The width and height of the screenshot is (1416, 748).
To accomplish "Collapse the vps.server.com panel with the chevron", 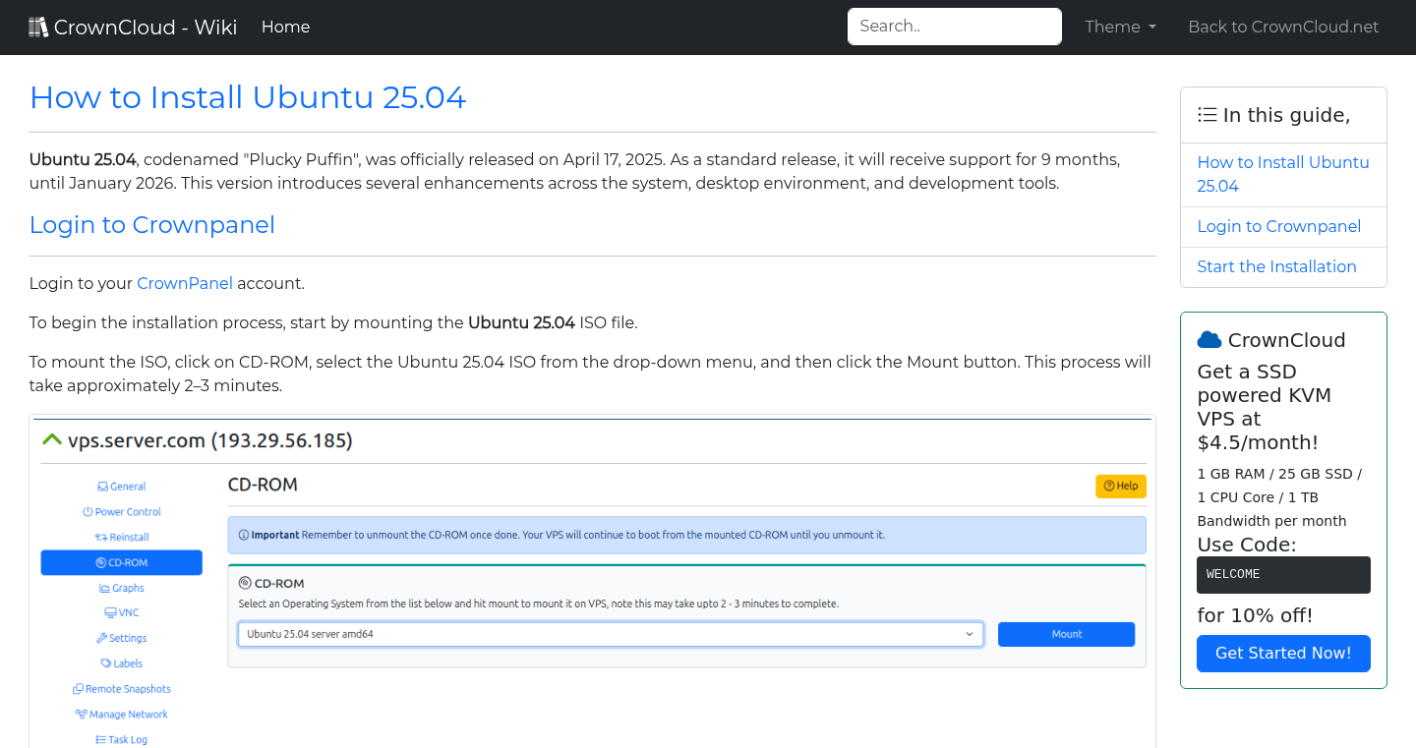I will (x=51, y=438).
